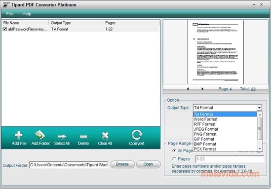271x189 pixels.
Task: Click the Add Folder icon
Action: pos(40,135)
